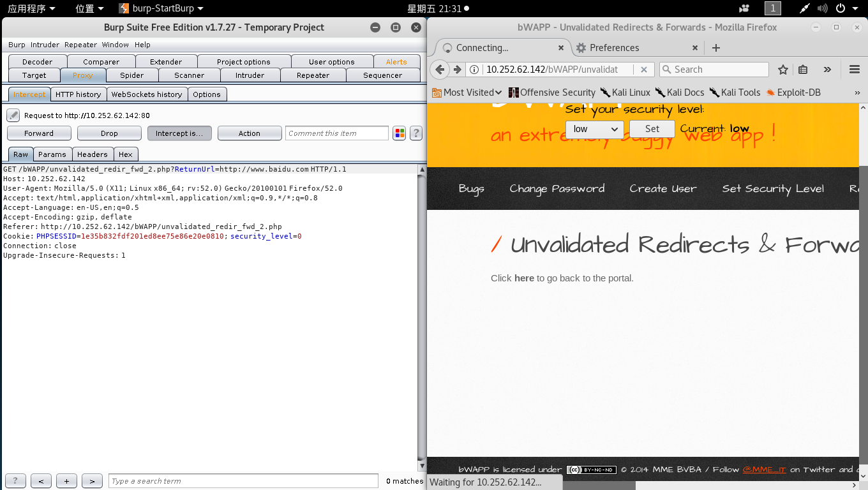
Task: Click the Drop button
Action: pyautogui.click(x=109, y=133)
